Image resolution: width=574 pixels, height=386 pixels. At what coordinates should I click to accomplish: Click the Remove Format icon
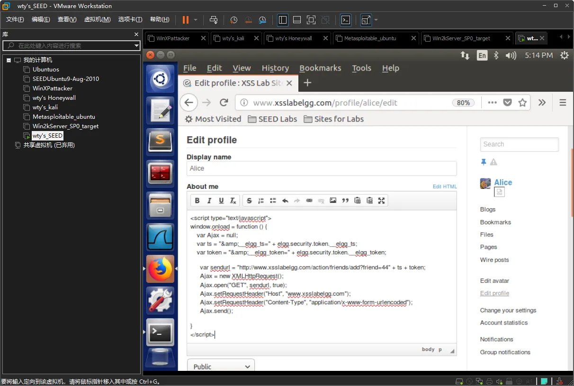[x=233, y=201]
